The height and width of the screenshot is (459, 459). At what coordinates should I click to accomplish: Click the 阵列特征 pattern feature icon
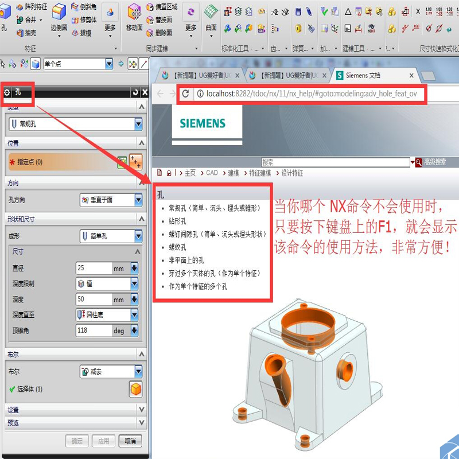(x=20, y=7)
